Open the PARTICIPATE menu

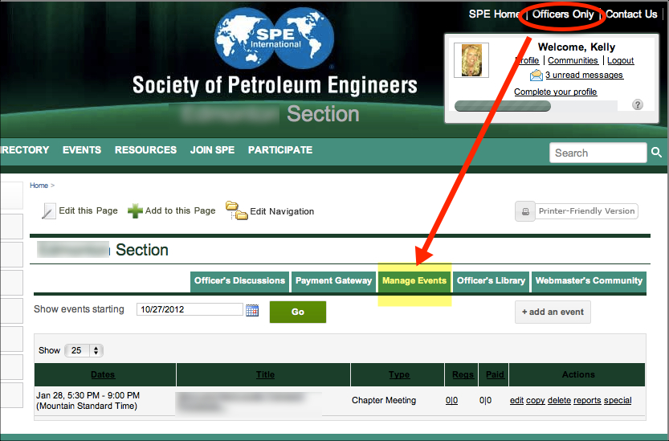[280, 150]
